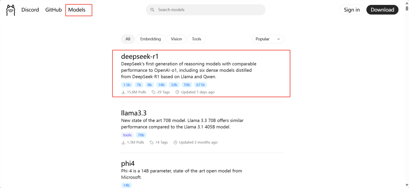This screenshot has width=409, height=188.
Task: Open the Popular sort dropdown
Action: click(x=267, y=39)
